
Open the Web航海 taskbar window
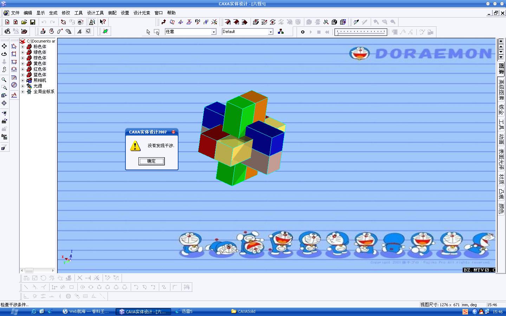pyautogui.click(x=87, y=311)
